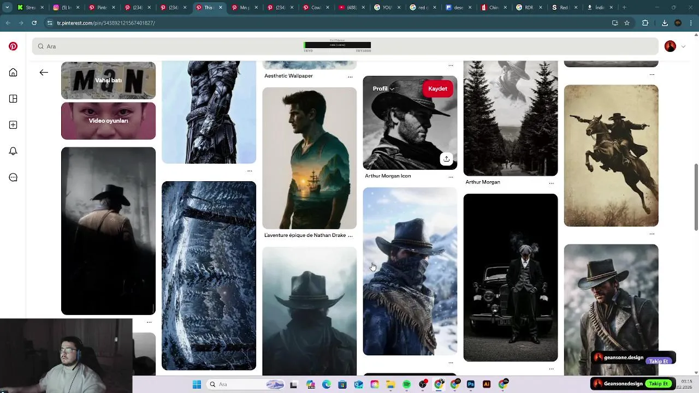This screenshot has height=393, width=699.
Task: Open the jumping horse rider sepia pin
Action: click(x=611, y=156)
